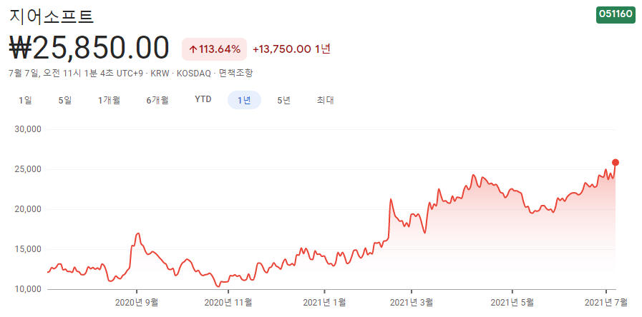Open the 면책조항 disclaimer link
The image size is (642, 317).
[x=236, y=74]
